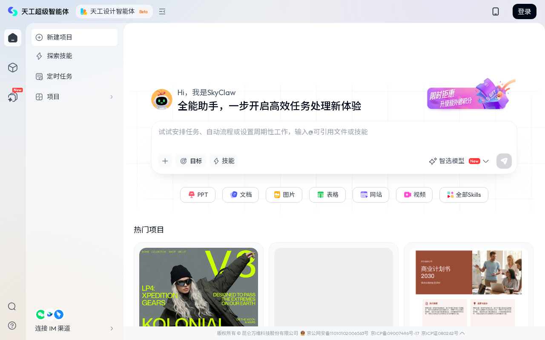Expand the 项目 chevron arrow
The width and height of the screenshot is (545, 340).
112,97
